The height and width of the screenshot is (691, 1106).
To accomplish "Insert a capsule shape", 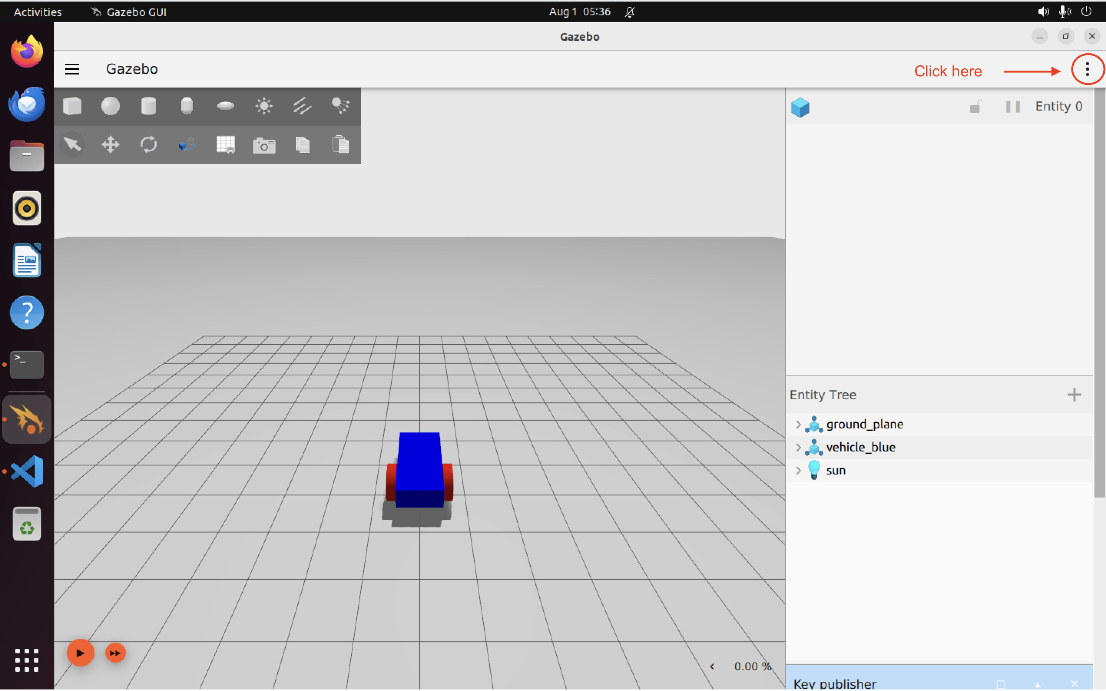I will pyautogui.click(x=187, y=106).
